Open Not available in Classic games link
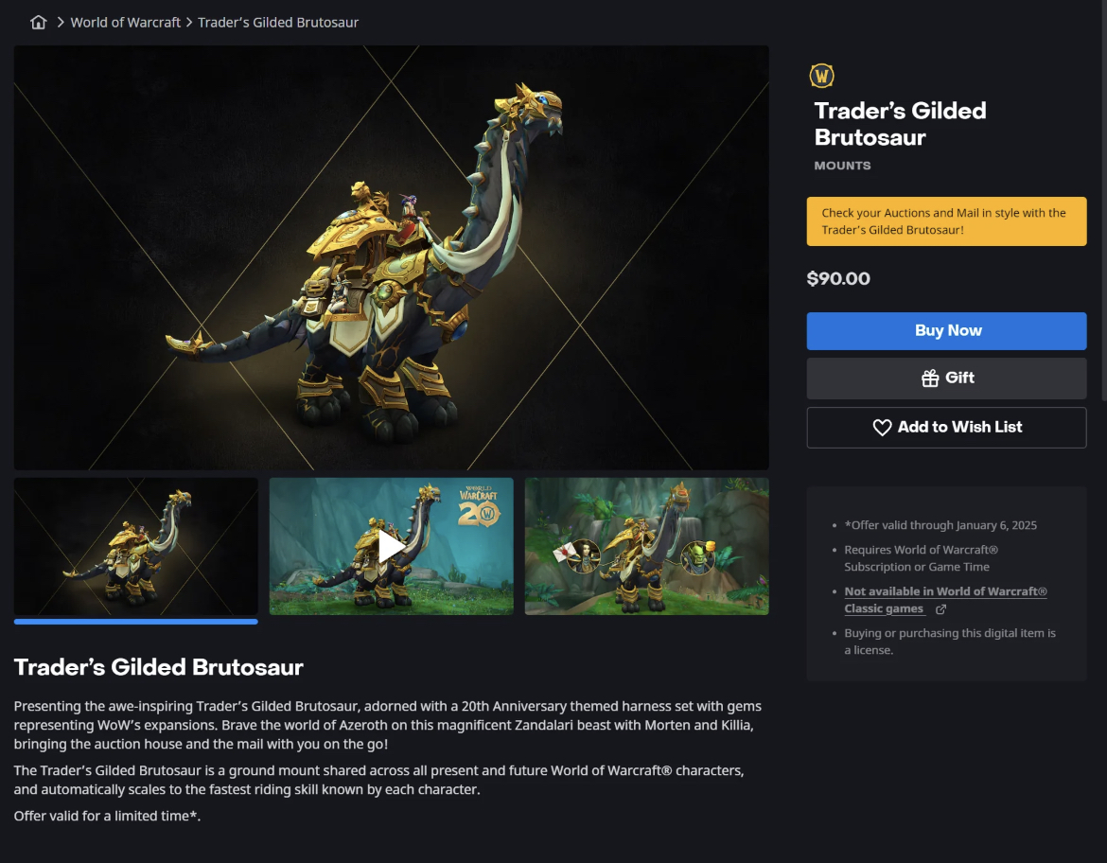1107x863 pixels. click(x=945, y=600)
